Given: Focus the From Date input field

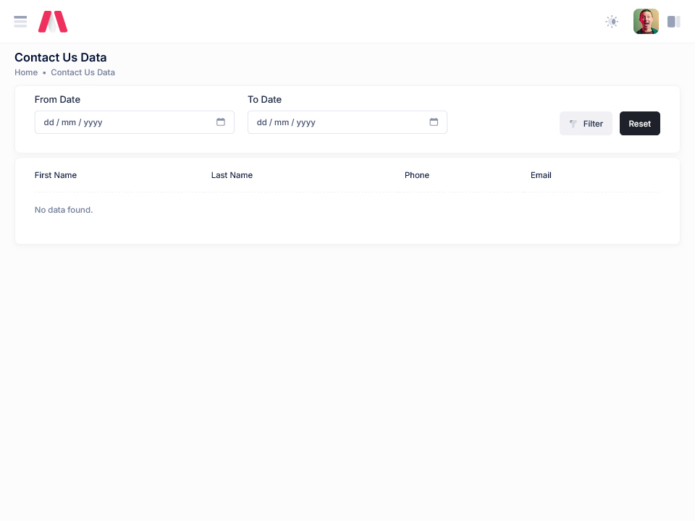Looking at the screenshot, I should [x=123, y=122].
